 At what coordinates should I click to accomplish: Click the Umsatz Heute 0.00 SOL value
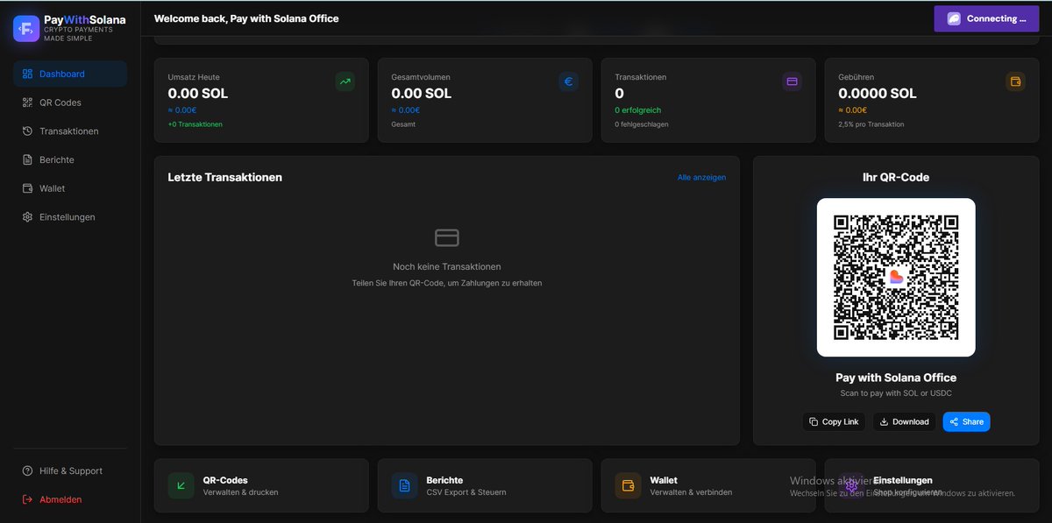click(198, 94)
